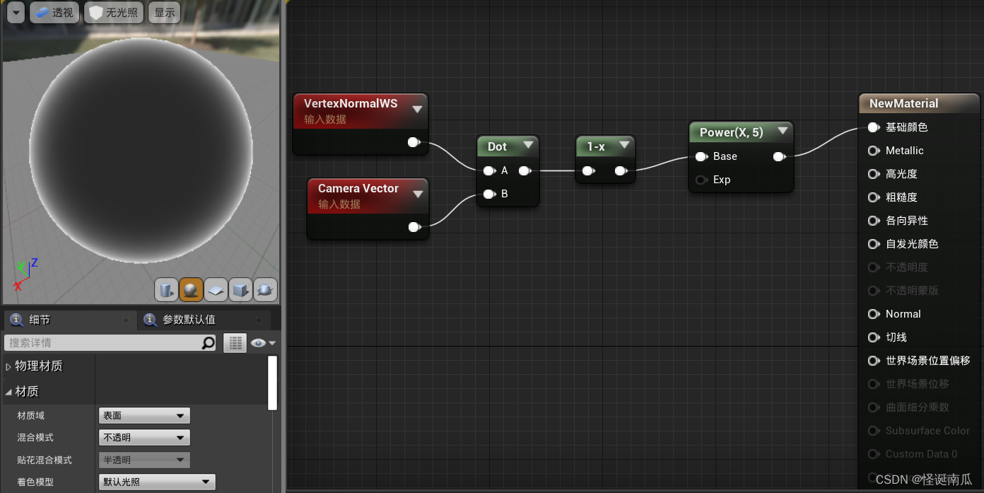Open the 着色模型 dropdown showing 默认光照
This screenshot has height=493, width=984.
157,482
